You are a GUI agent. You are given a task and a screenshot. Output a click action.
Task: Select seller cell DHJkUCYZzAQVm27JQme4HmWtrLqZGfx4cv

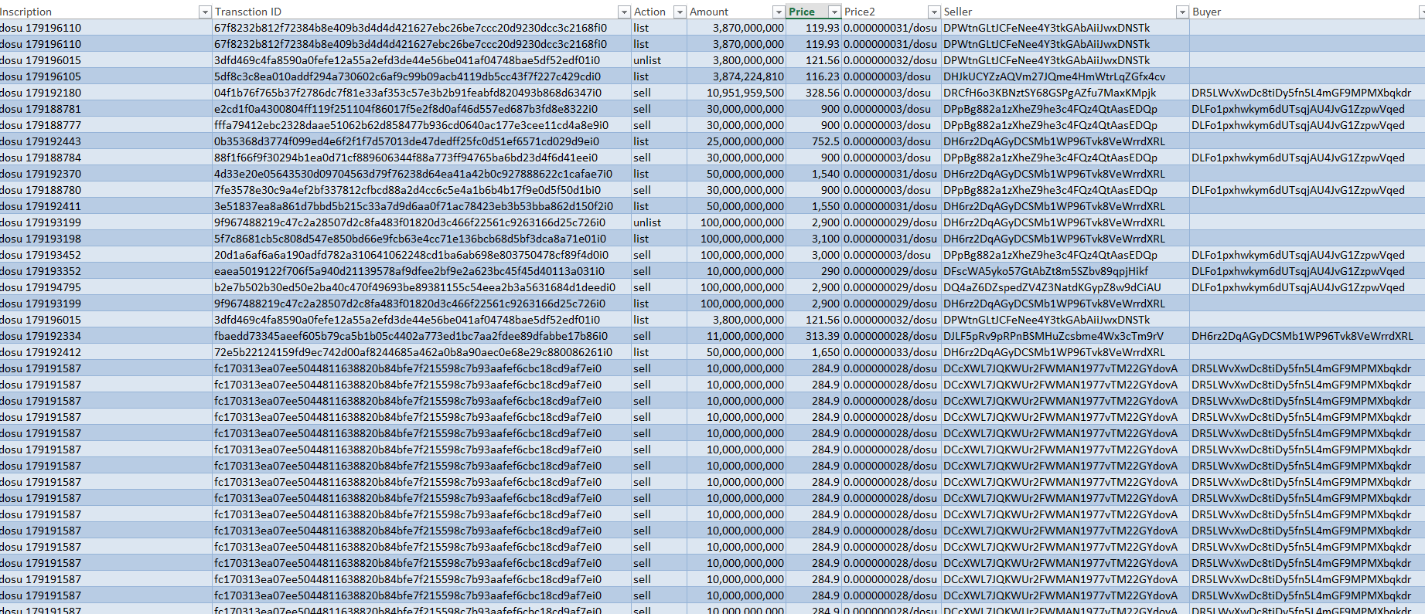1065,76
